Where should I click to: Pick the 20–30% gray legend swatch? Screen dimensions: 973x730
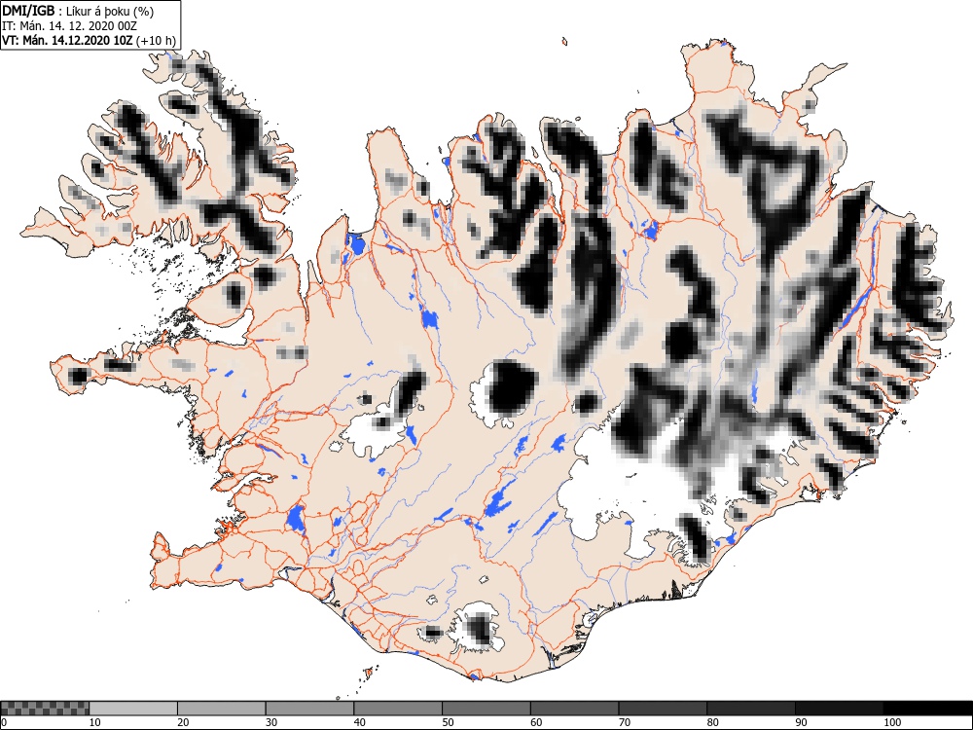pyautogui.click(x=222, y=709)
